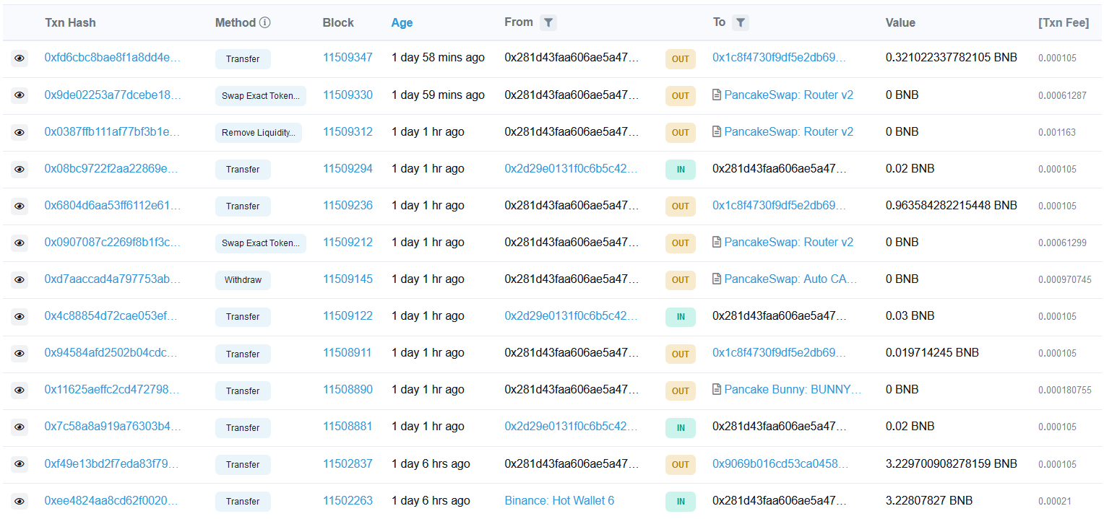Toggle the [Txn Fee] column header
Image resolution: width=1104 pixels, height=519 pixels.
[x=1063, y=22]
